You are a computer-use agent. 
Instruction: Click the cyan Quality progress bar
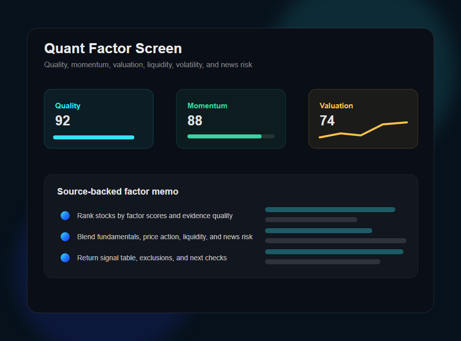pyautogui.click(x=94, y=137)
